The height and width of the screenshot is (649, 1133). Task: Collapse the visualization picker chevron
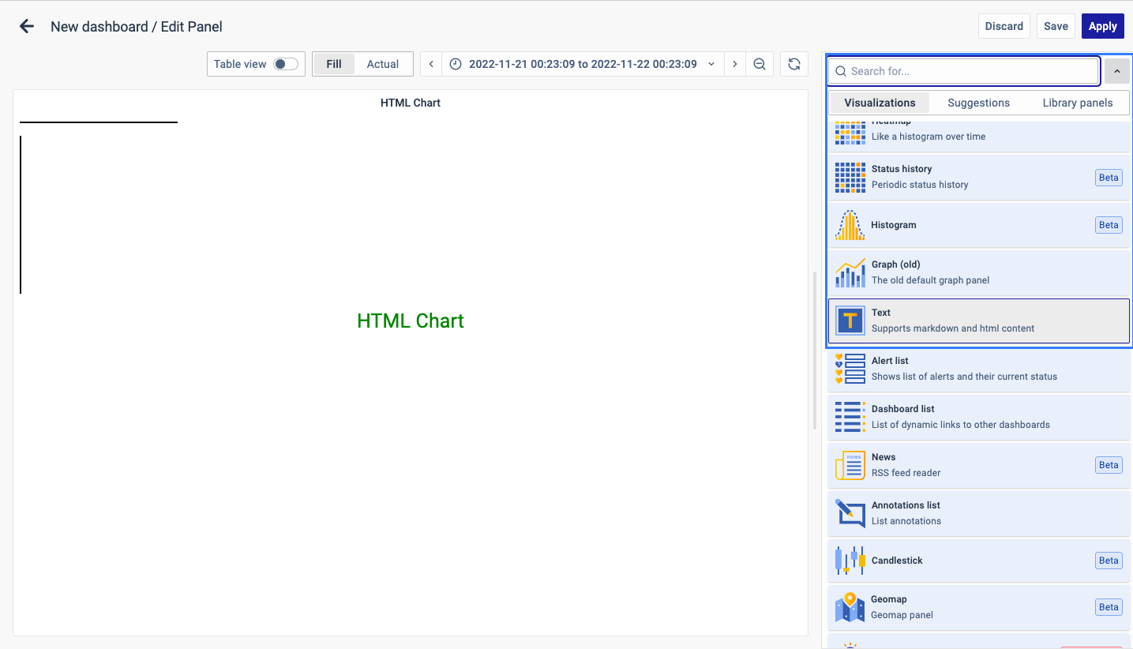click(x=1116, y=71)
